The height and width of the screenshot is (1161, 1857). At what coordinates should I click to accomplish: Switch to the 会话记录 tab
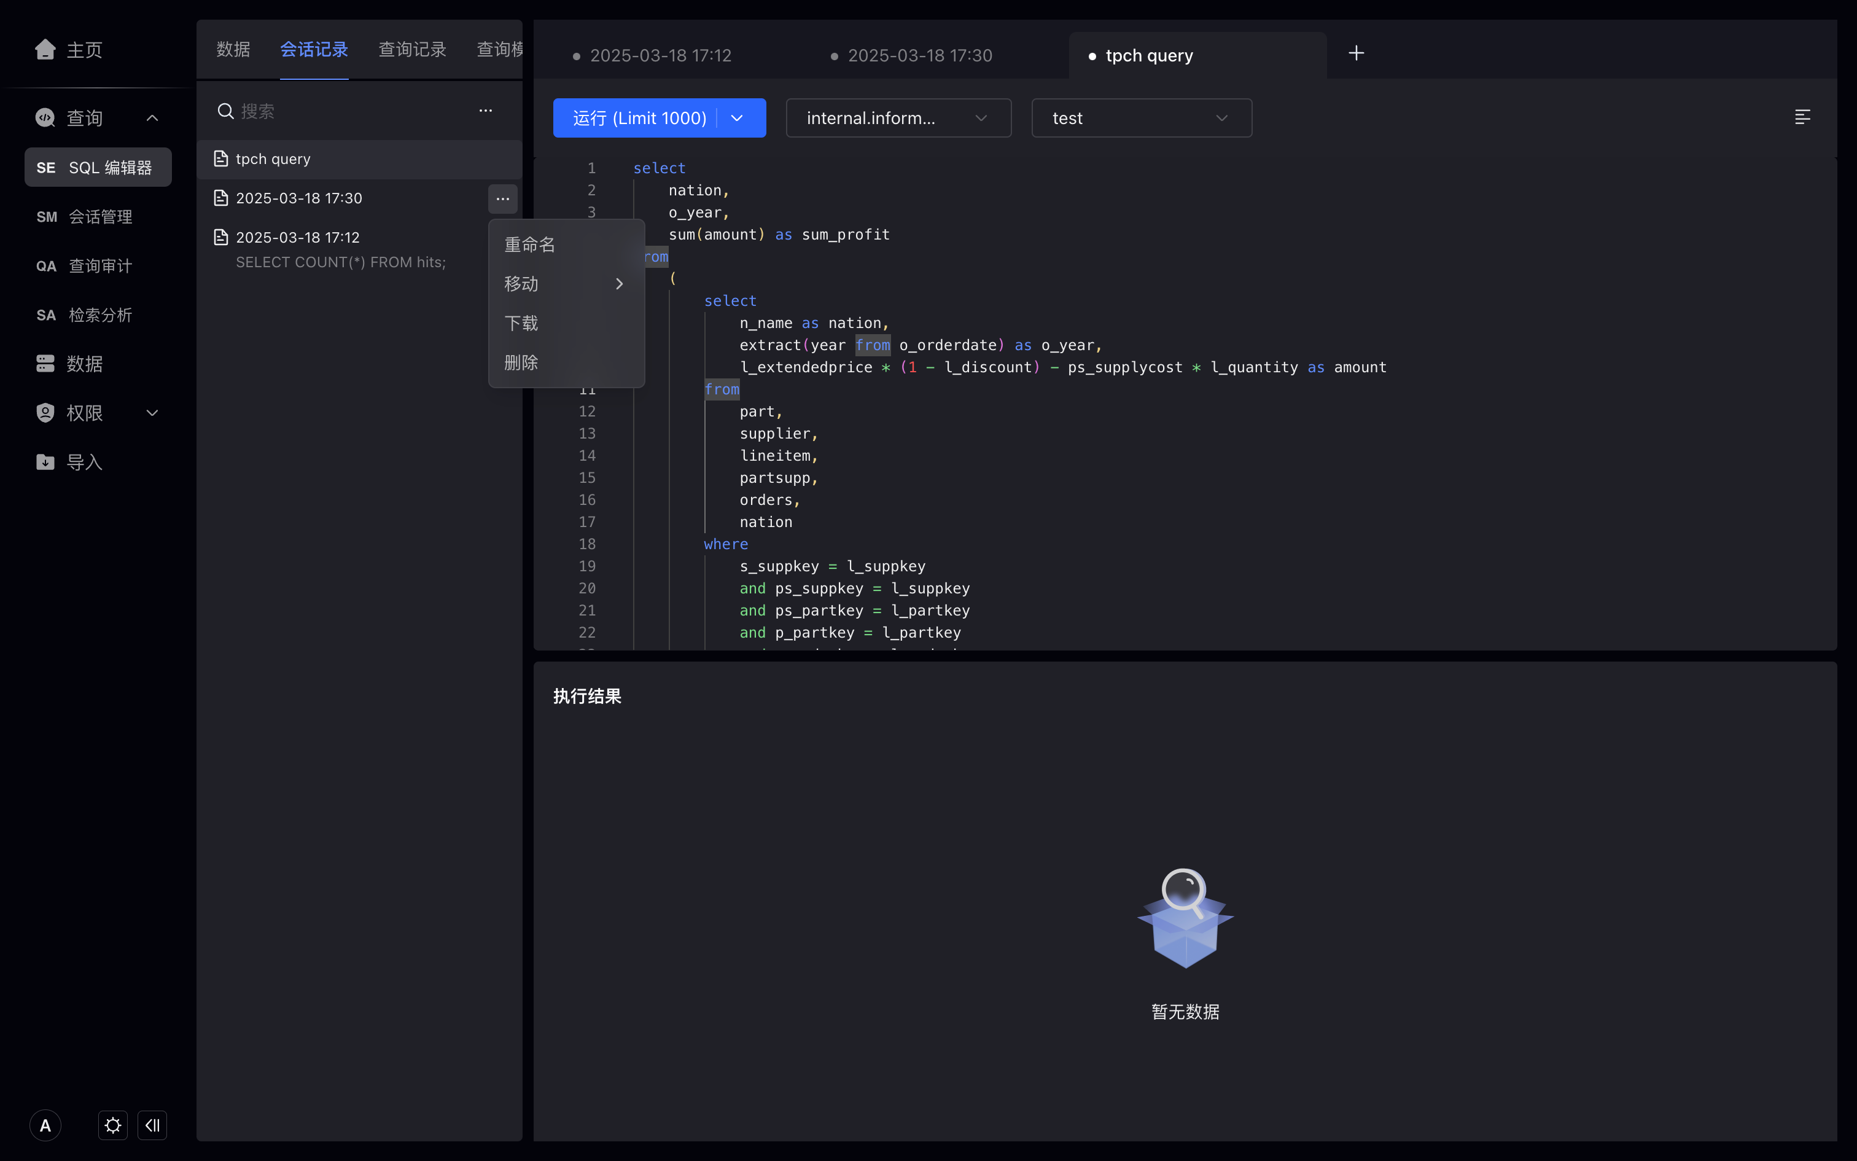pos(314,50)
